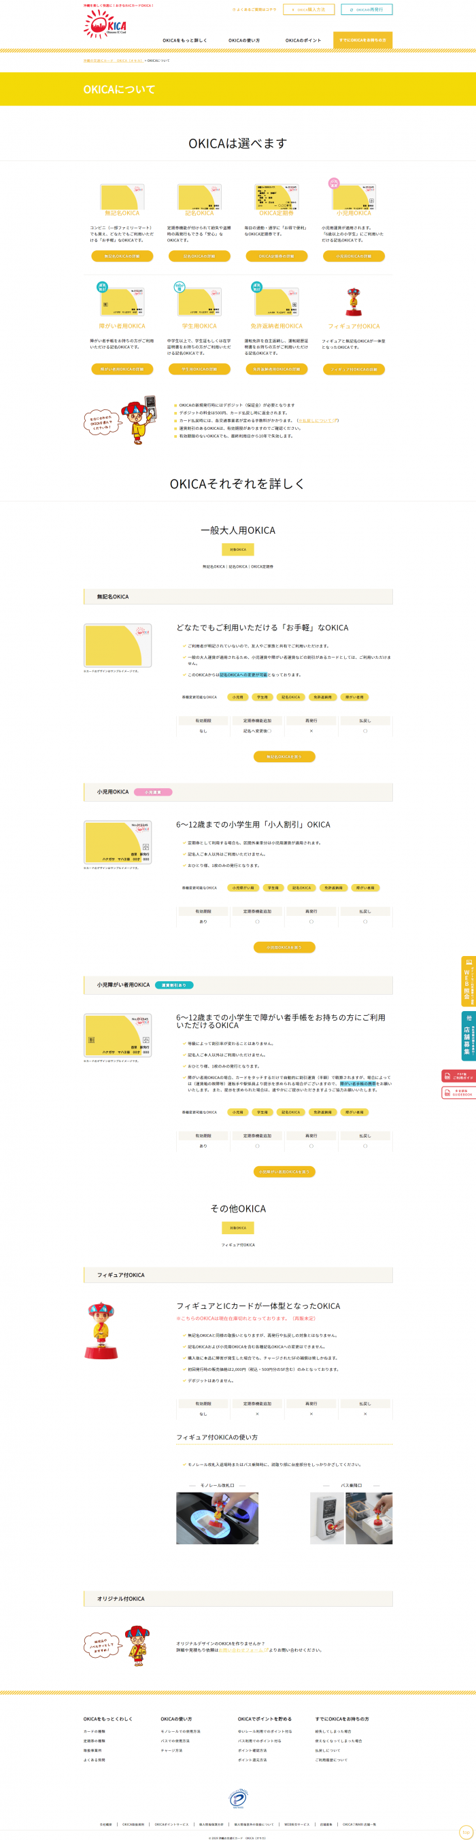Open footer link カードの種類

point(95,1731)
